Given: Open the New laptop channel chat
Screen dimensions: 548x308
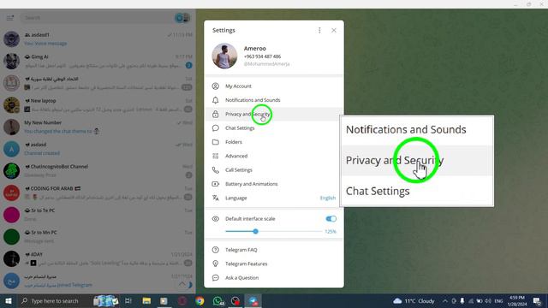Looking at the screenshot, I should pos(98,104).
